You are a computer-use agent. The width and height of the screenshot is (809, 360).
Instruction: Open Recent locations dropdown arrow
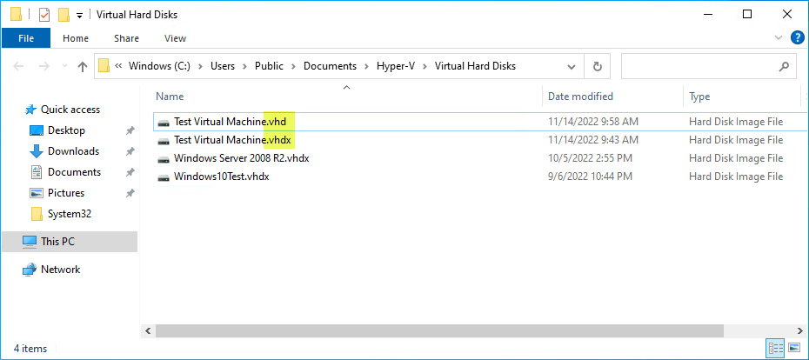64,66
